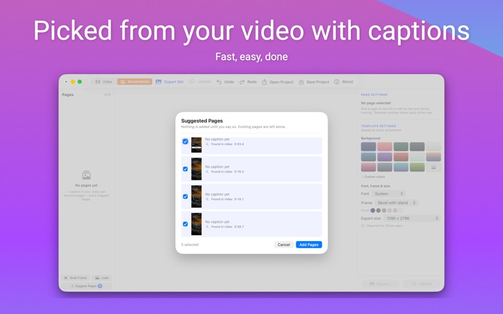Click the Export Set toolbar item
Image resolution: width=503 pixels, height=314 pixels.
click(x=170, y=82)
